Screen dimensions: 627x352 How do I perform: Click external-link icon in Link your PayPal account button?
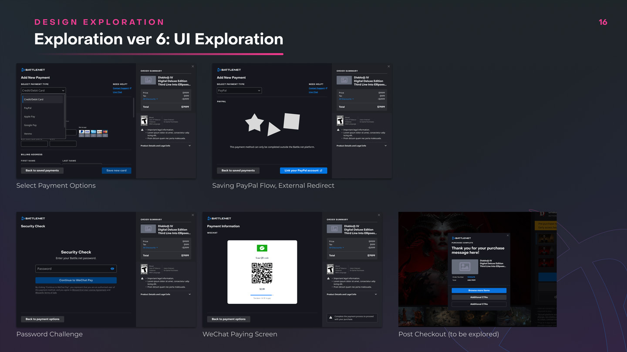[x=321, y=170]
